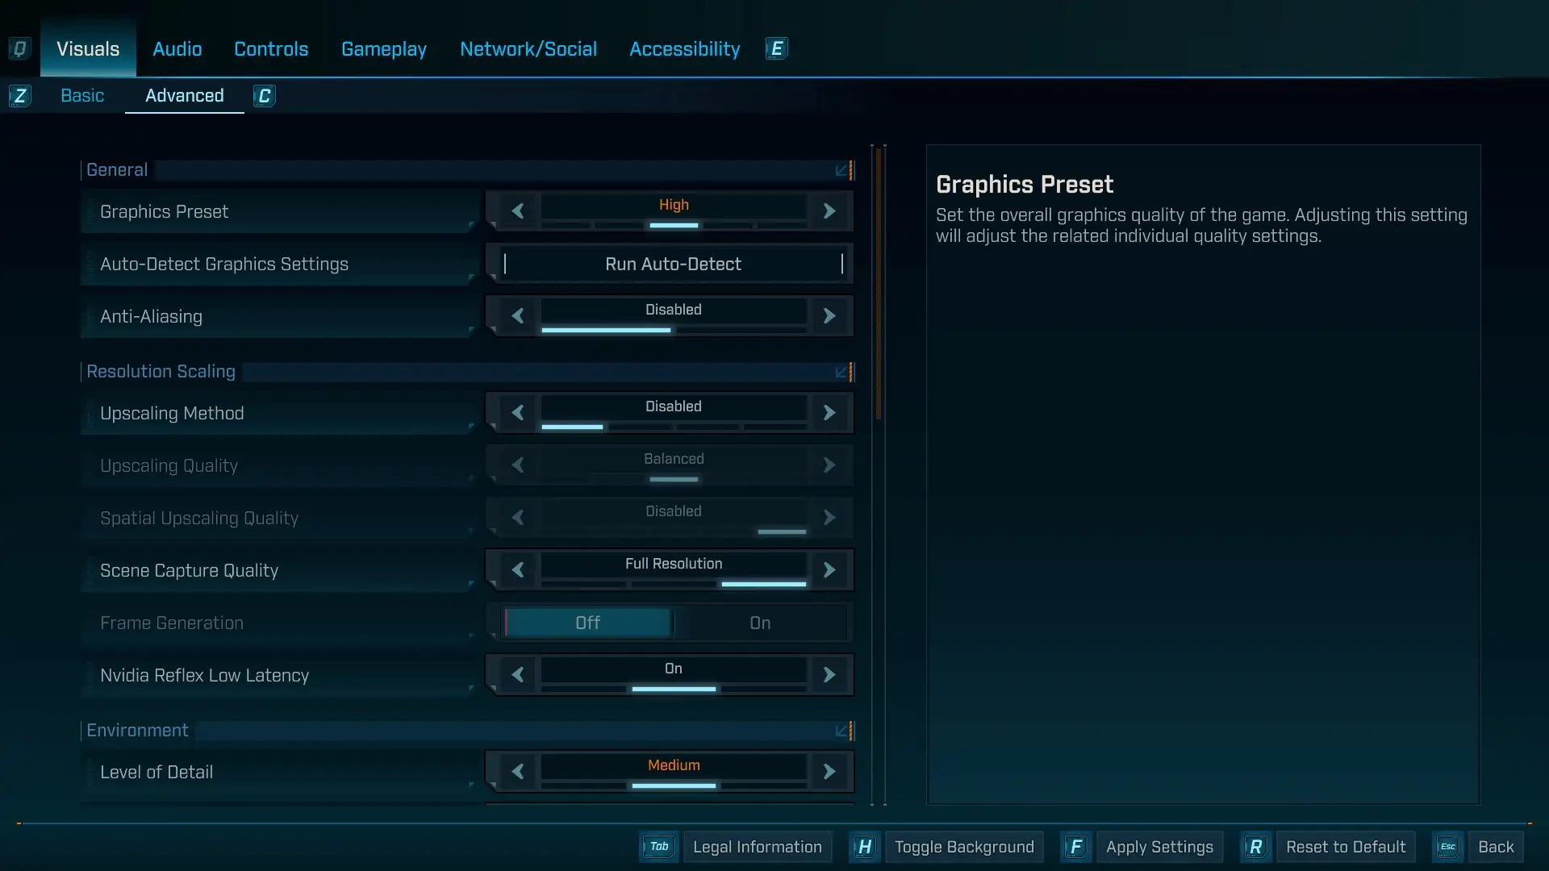Click the Q key previous-tab icon

pos(19,49)
